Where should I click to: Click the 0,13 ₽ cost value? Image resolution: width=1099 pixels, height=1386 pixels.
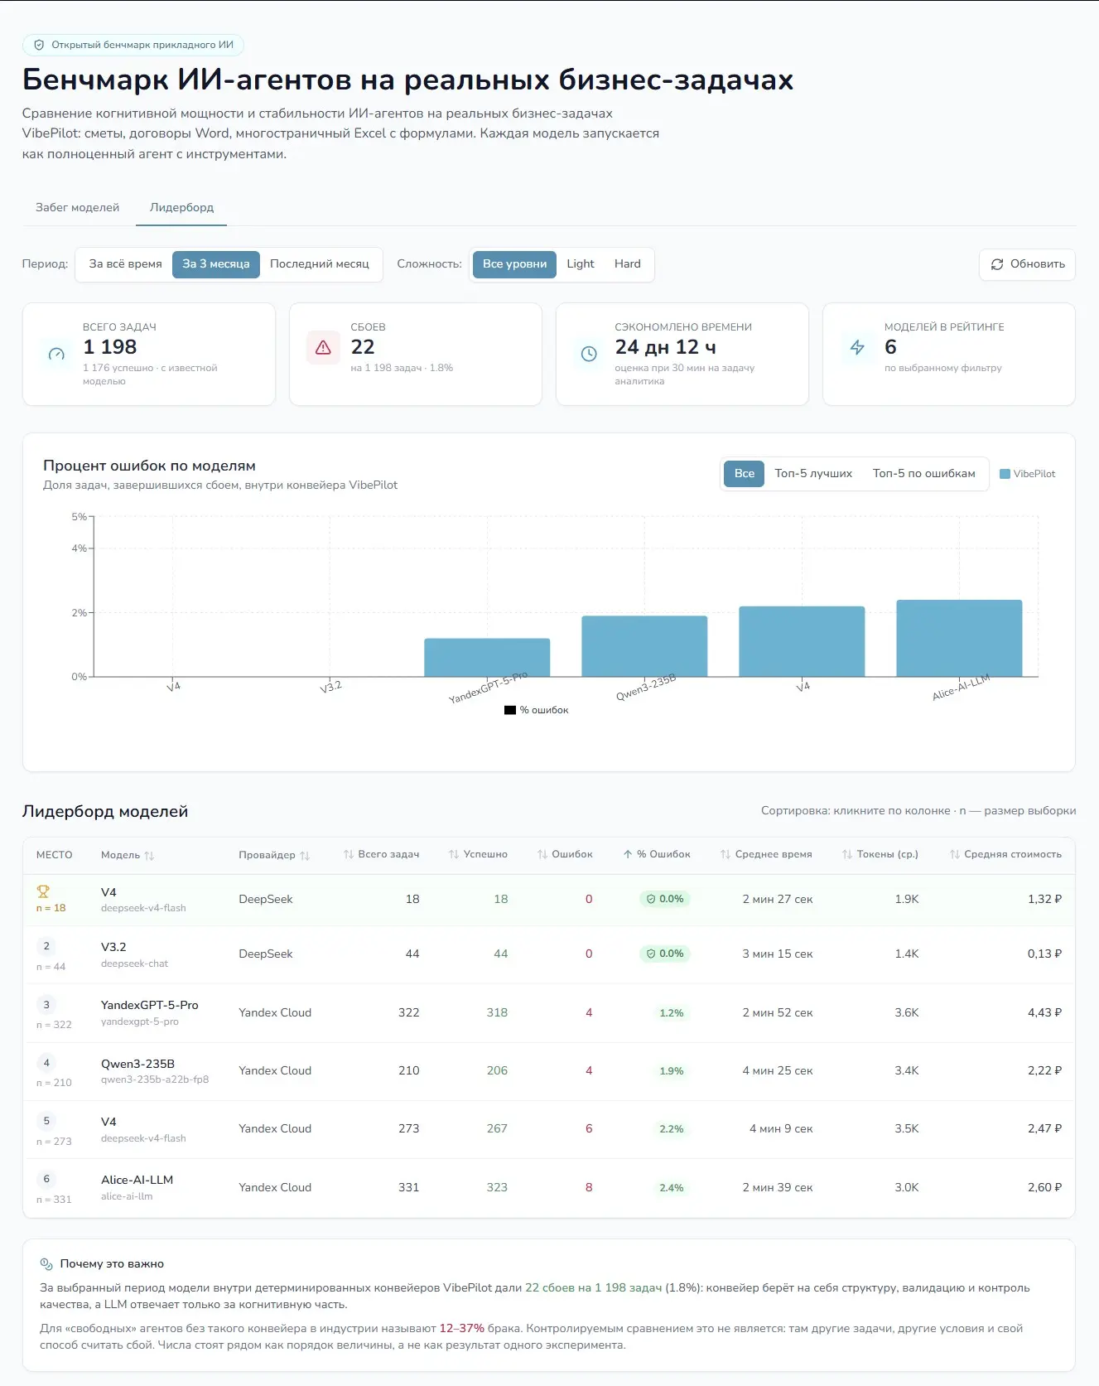[1044, 954]
